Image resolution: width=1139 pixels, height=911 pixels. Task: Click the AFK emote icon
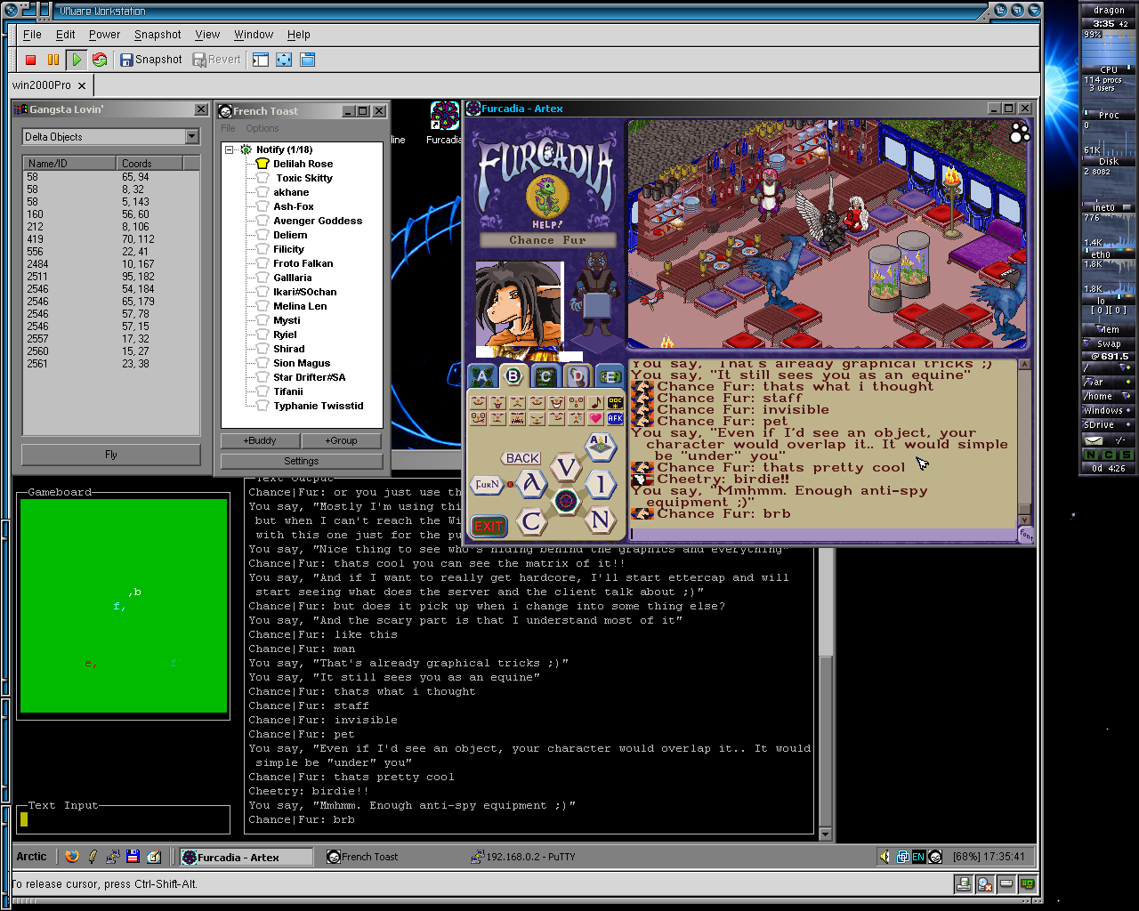tap(615, 418)
